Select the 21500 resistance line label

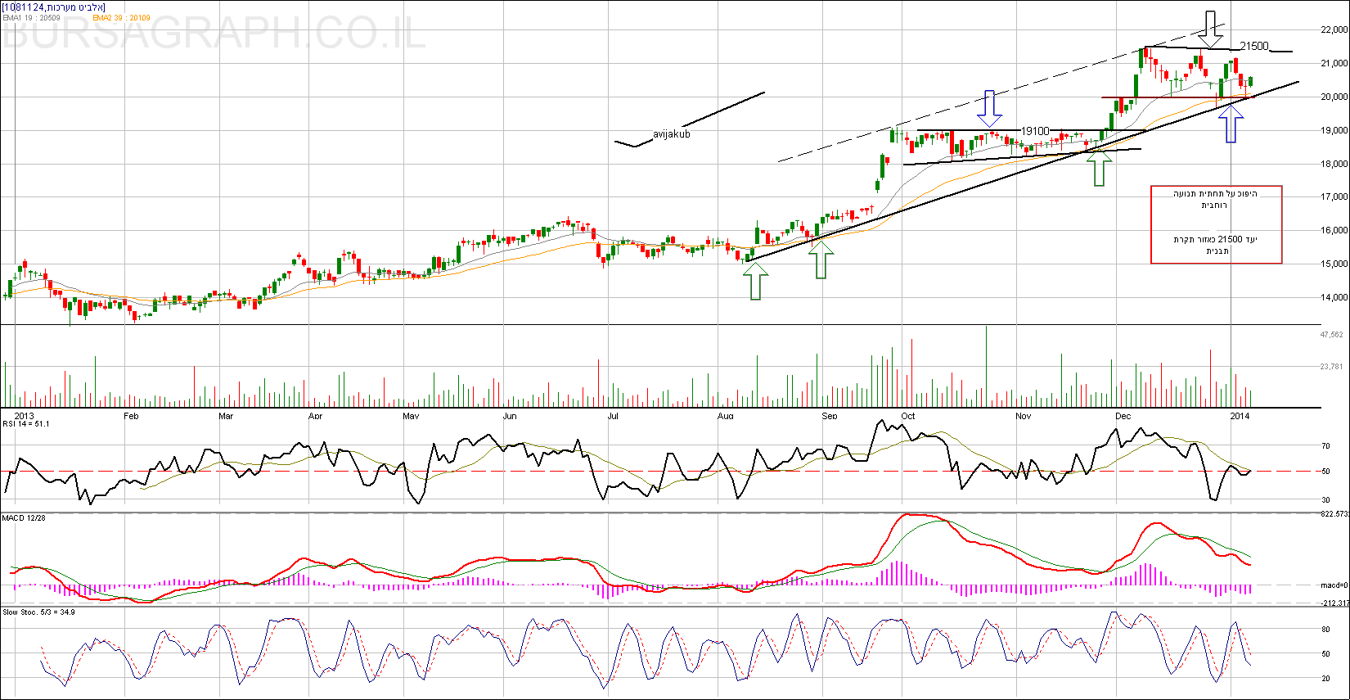[1254, 46]
